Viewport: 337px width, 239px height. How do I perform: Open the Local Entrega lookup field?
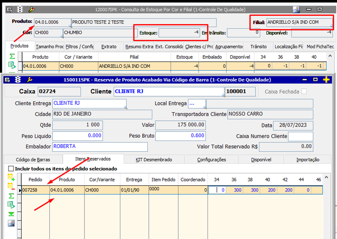pyautogui.click(x=196, y=104)
